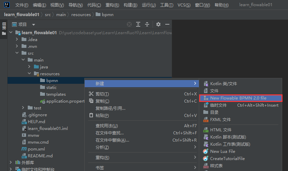
Task: Open the 构建(B) menu
Action: pyautogui.click(x=131, y=5)
